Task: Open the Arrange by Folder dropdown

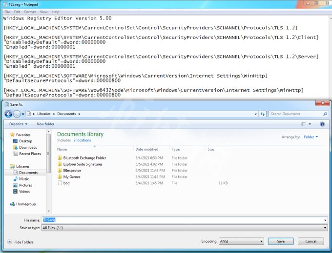Action: (x=311, y=137)
